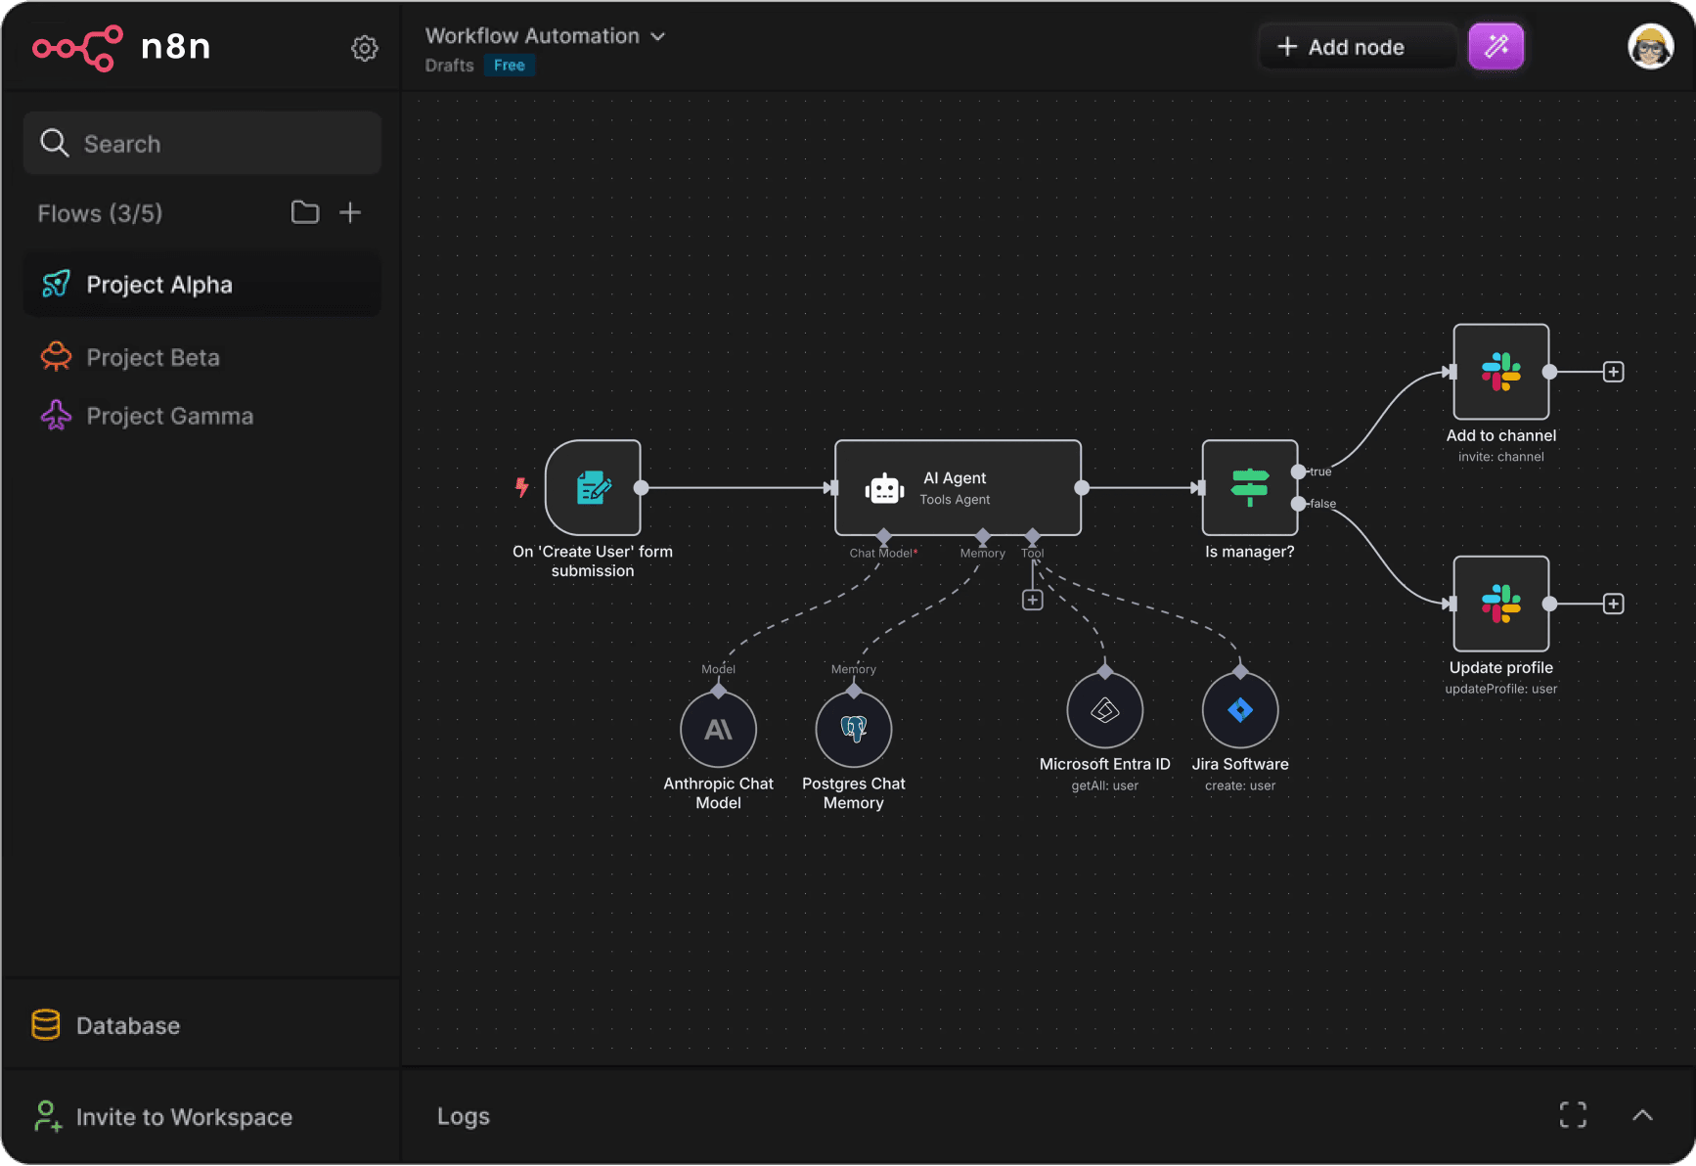This screenshot has width=1696, height=1166.
Task: Click the lightning trigger icon on form node
Action: click(x=522, y=486)
